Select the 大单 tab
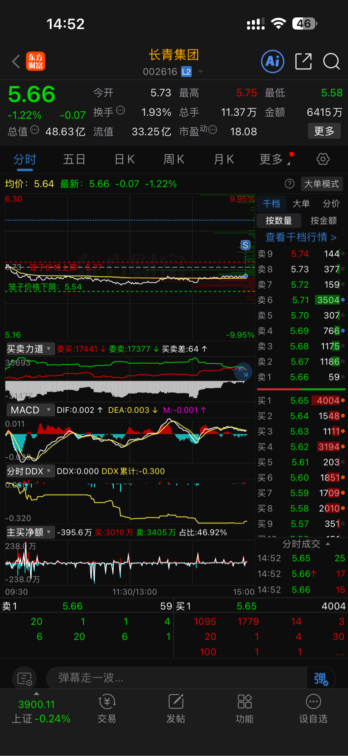Image resolution: width=348 pixels, height=756 pixels. point(301,203)
